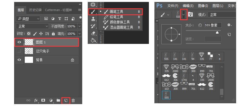Toggle the brush settings panel icon

(191, 15)
